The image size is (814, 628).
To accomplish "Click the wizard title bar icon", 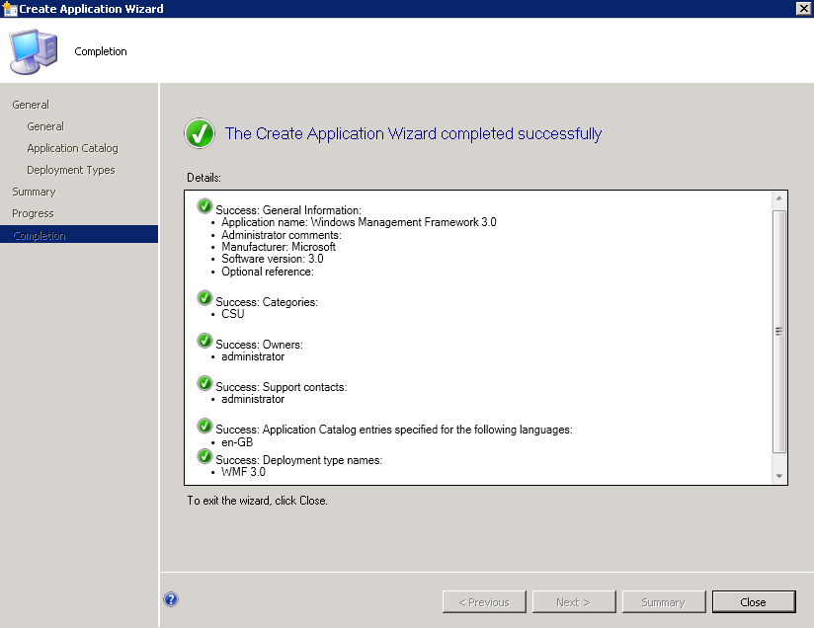I will click(10, 8).
